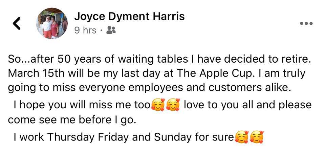
Task: Click the word 'retire.' ending the first line
Action: (294, 59)
